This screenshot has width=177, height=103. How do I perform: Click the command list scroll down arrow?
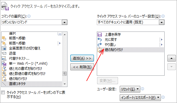point(65,84)
